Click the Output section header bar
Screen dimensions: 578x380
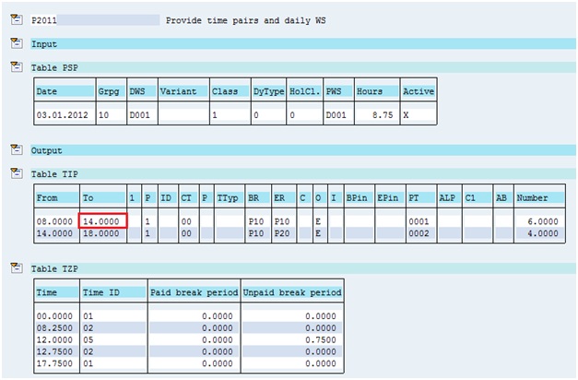point(295,149)
